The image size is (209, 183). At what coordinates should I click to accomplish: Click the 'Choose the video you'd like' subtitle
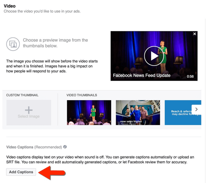[x=42, y=12]
